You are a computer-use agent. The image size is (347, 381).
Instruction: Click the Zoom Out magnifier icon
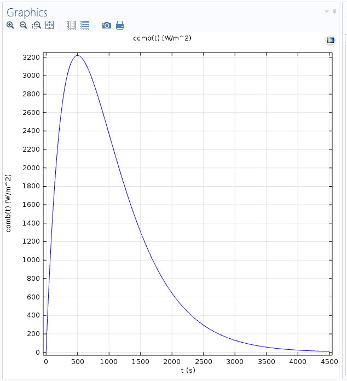(24, 25)
